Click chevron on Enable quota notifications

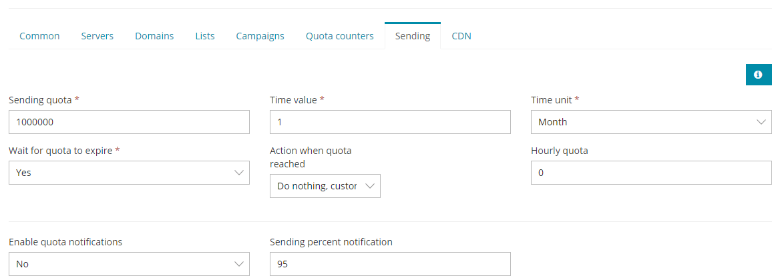pos(239,264)
